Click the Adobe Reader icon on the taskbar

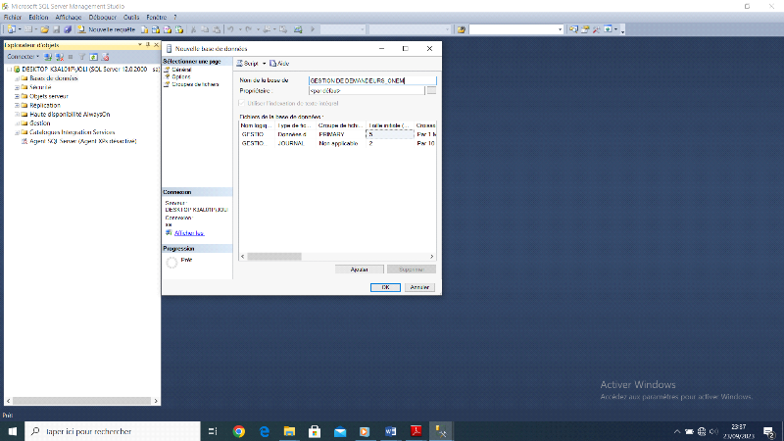pos(416,431)
